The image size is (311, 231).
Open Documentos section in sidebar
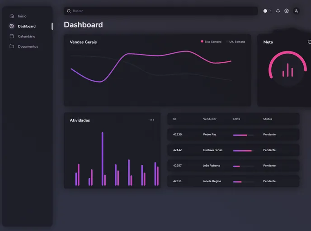click(x=28, y=46)
